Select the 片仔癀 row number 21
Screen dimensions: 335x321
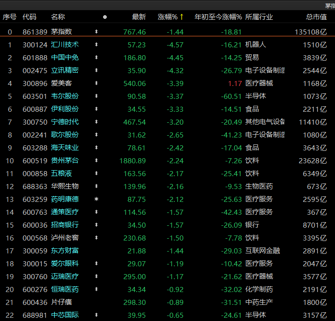pos(10,302)
